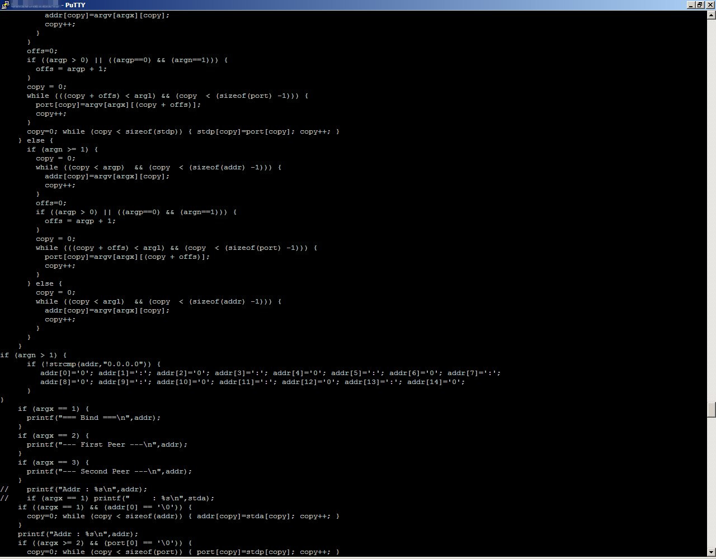This screenshot has width=716, height=559.
Task: Click the vertical scrollbar thumb
Action: pos(712,409)
